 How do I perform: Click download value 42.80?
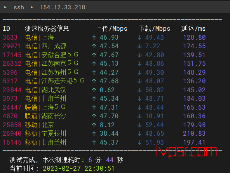coord(155,55)
